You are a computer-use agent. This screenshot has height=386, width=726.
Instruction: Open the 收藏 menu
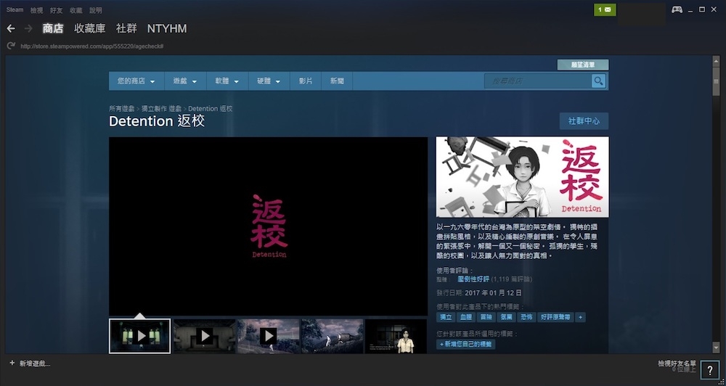76,10
